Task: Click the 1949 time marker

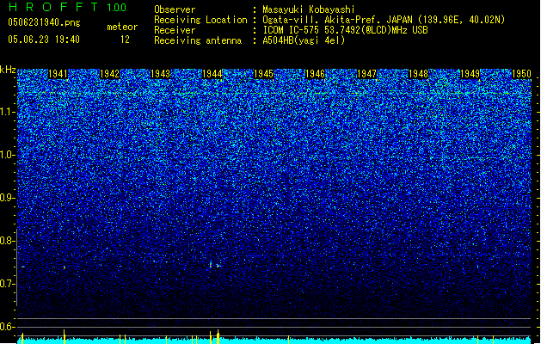Action: coord(470,74)
